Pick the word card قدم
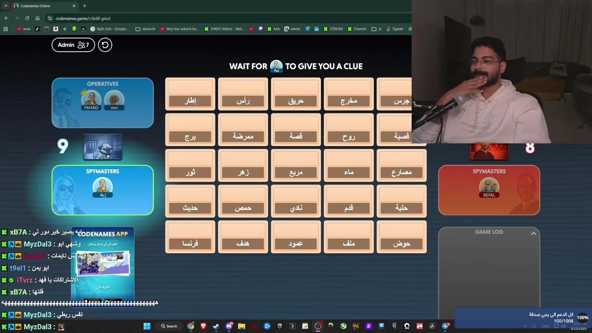 (x=349, y=201)
